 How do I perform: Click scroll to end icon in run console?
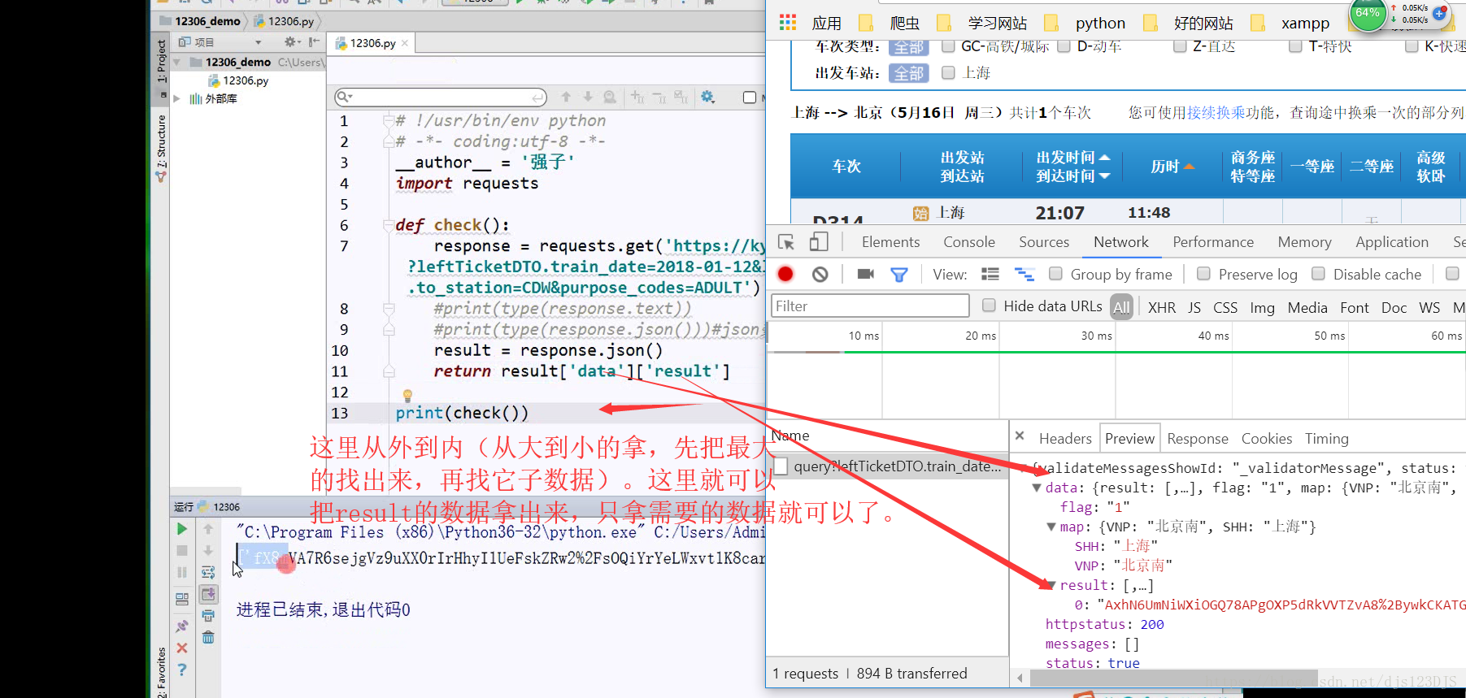(208, 594)
